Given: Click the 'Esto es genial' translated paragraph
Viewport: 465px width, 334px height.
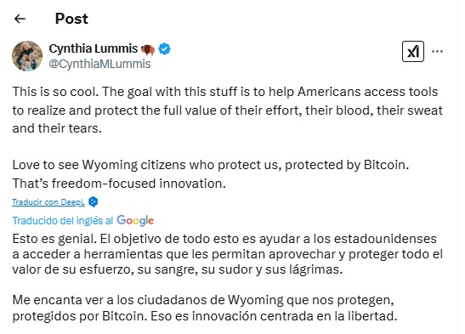Looking at the screenshot, I should 228,254.
